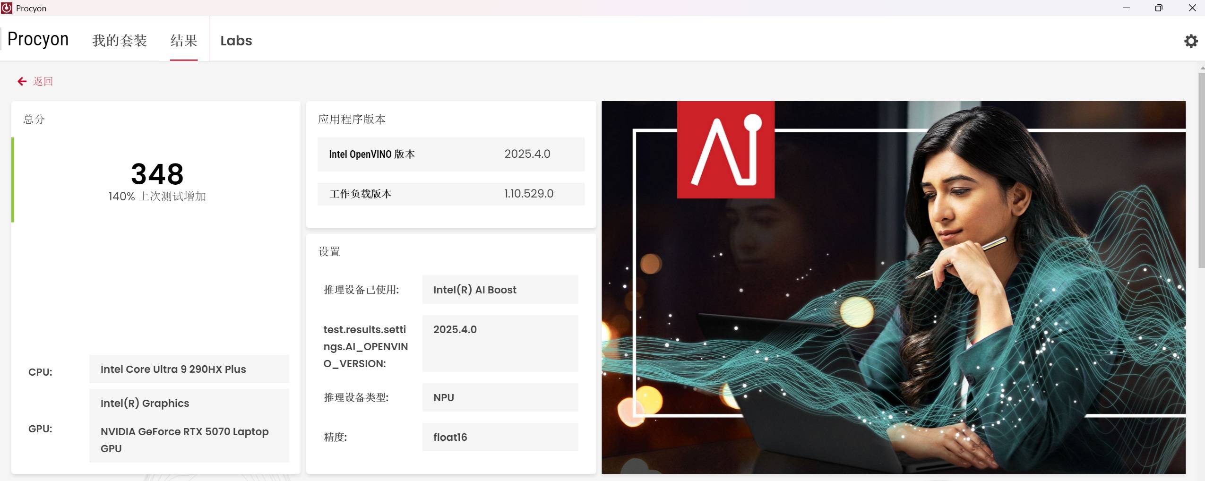The width and height of the screenshot is (1205, 481).
Task: Click the Intel(R) AI Boost value
Action: click(500, 290)
